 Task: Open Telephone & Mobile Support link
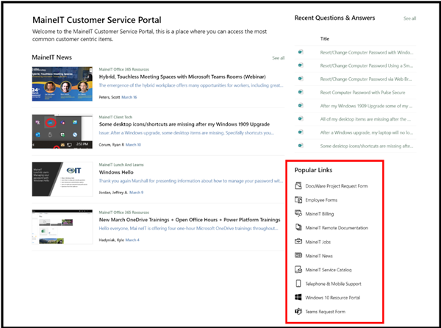coord(333,284)
